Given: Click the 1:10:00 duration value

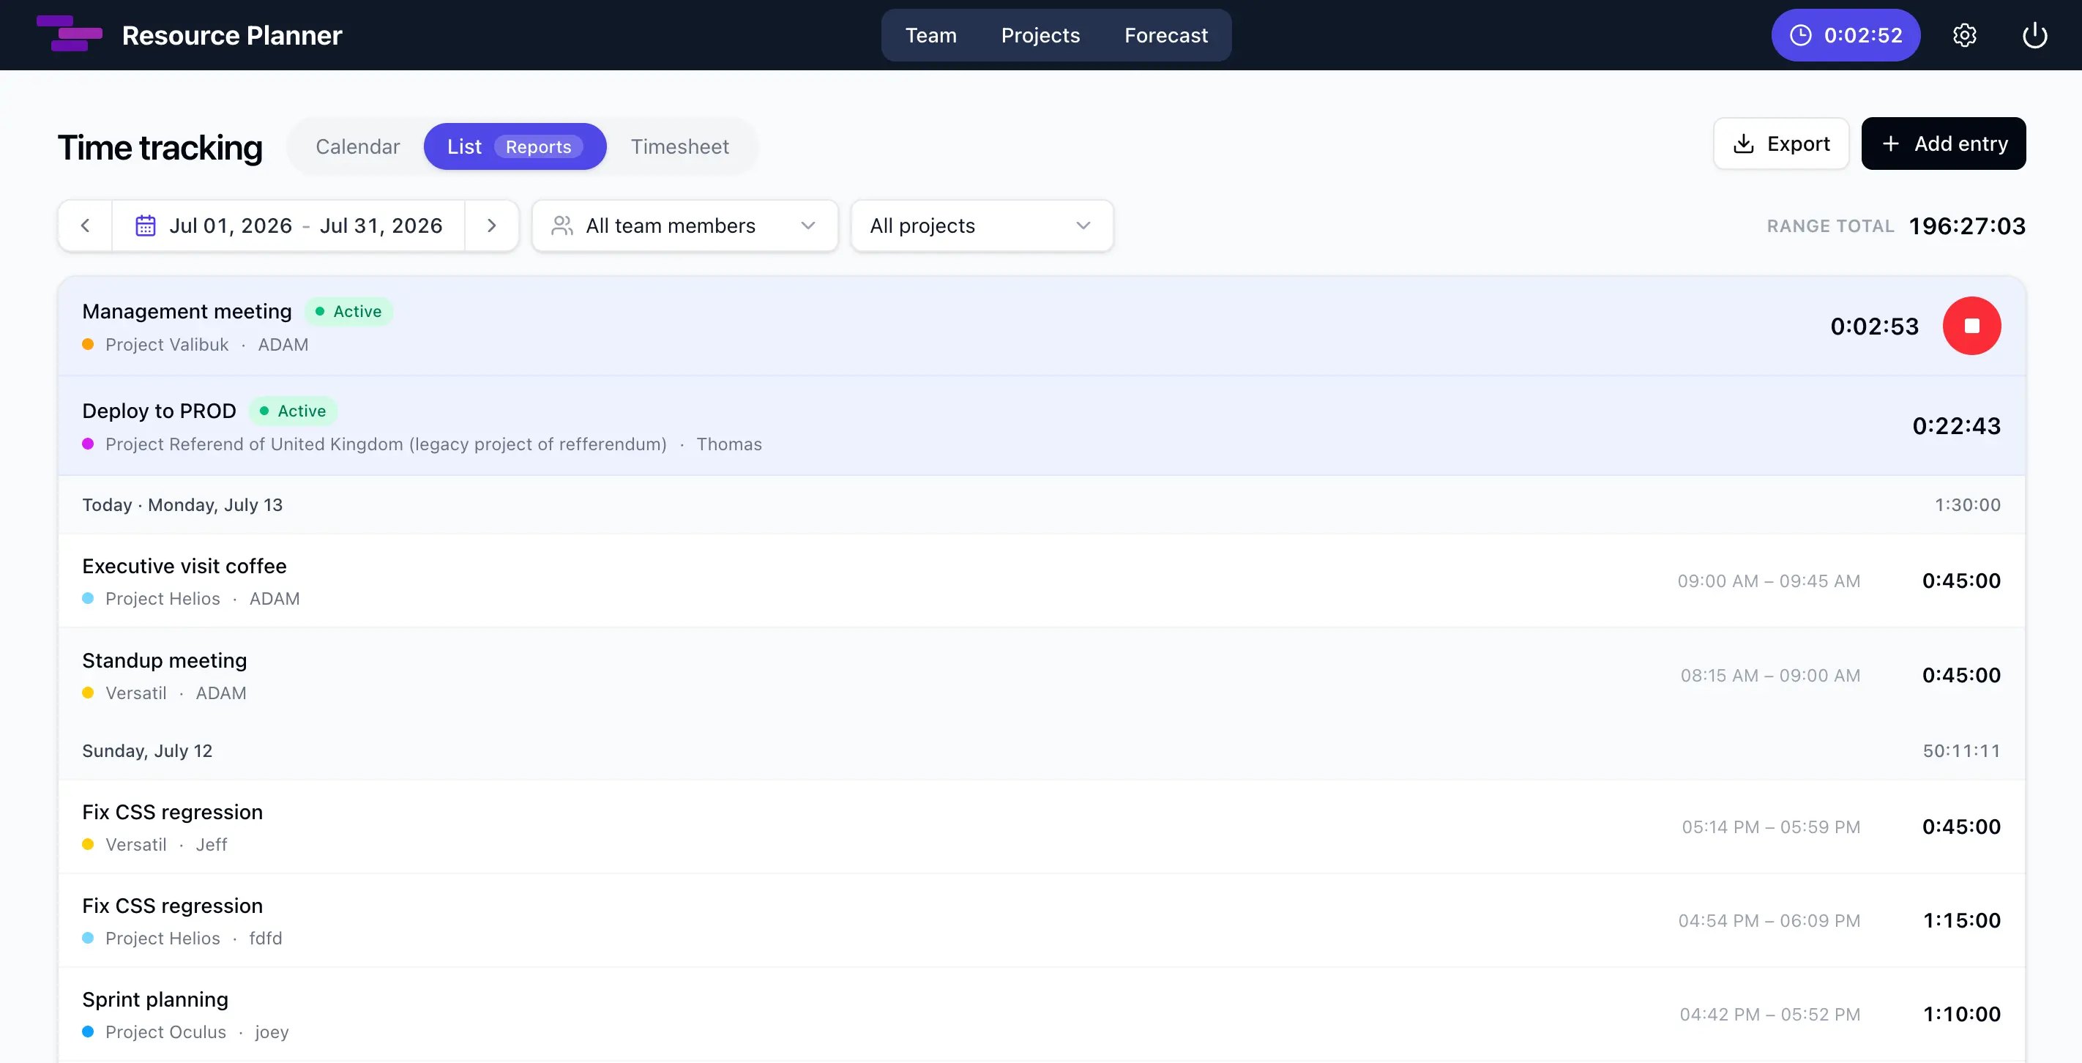Looking at the screenshot, I should (x=1961, y=1014).
